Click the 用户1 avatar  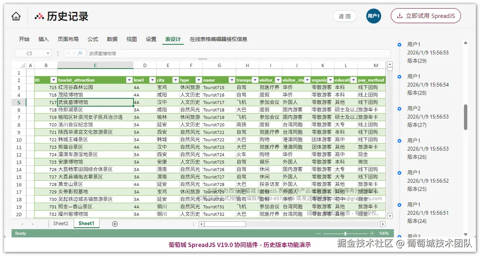click(373, 16)
